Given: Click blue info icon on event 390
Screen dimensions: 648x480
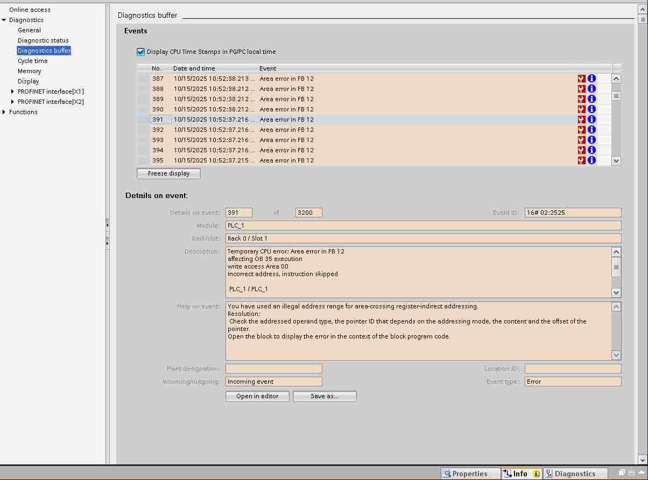Looking at the screenshot, I should [x=591, y=109].
